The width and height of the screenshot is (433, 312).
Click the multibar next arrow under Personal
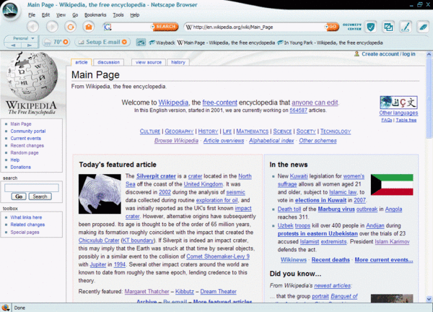coord(30,45)
